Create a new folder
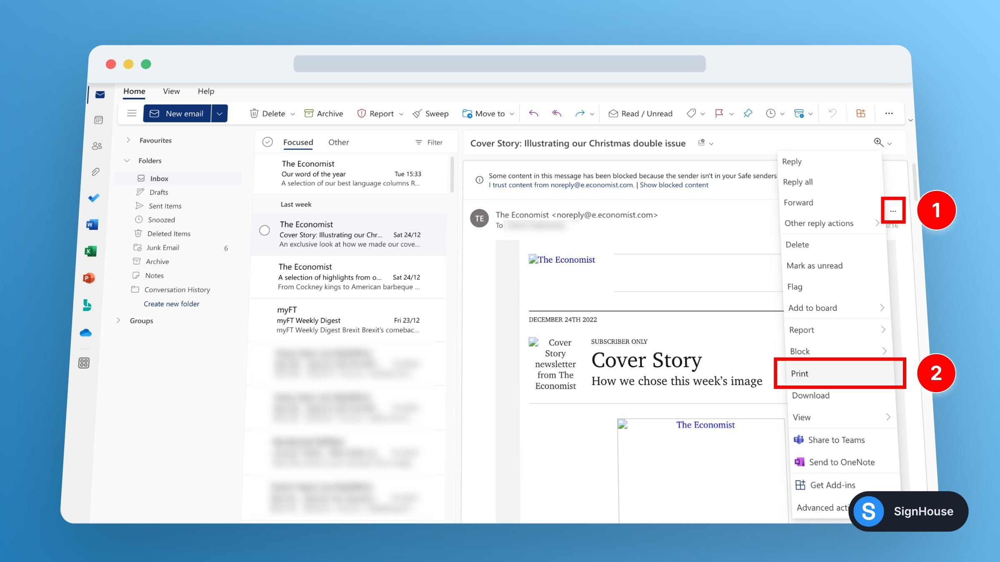1000x562 pixels. click(171, 303)
